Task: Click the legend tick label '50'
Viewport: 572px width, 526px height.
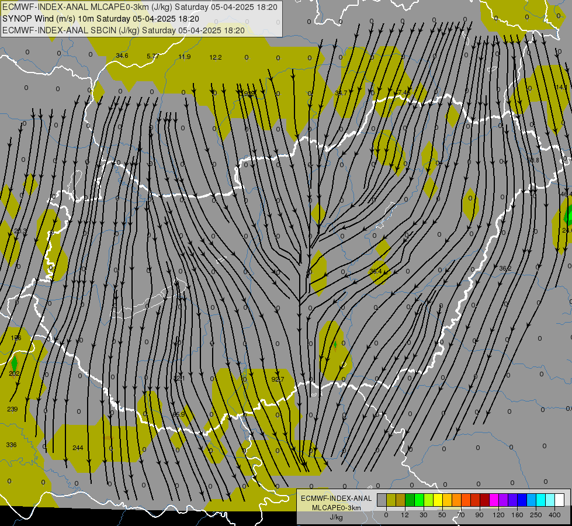Action: [x=442, y=515]
